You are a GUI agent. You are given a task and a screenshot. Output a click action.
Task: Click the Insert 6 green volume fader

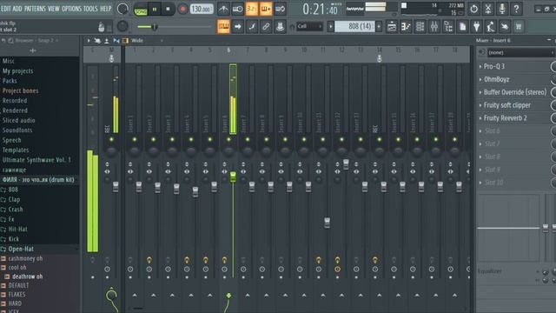coord(233,176)
